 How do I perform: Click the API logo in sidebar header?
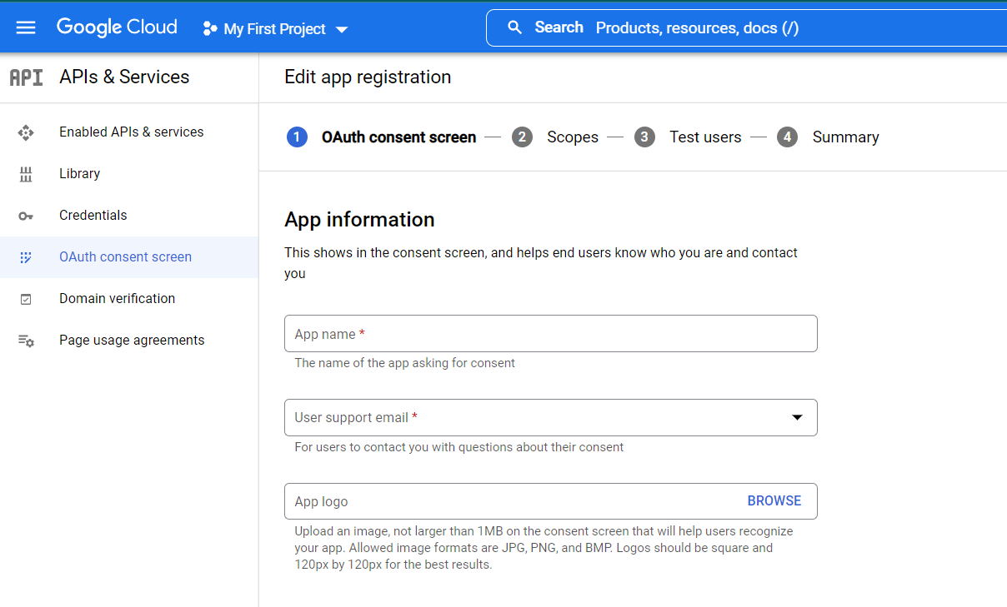pyautogui.click(x=26, y=77)
